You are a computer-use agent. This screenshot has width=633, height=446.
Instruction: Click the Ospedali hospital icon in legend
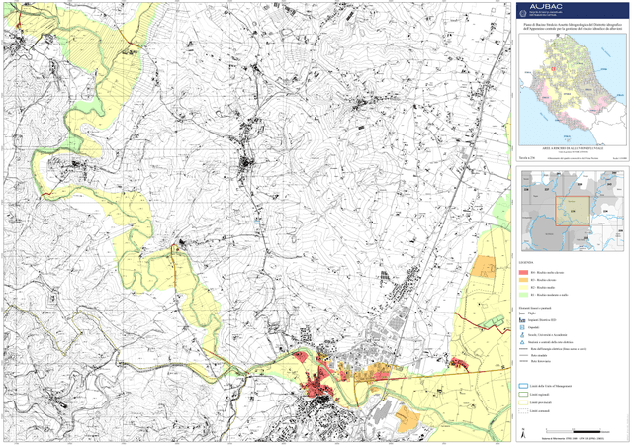click(522, 327)
